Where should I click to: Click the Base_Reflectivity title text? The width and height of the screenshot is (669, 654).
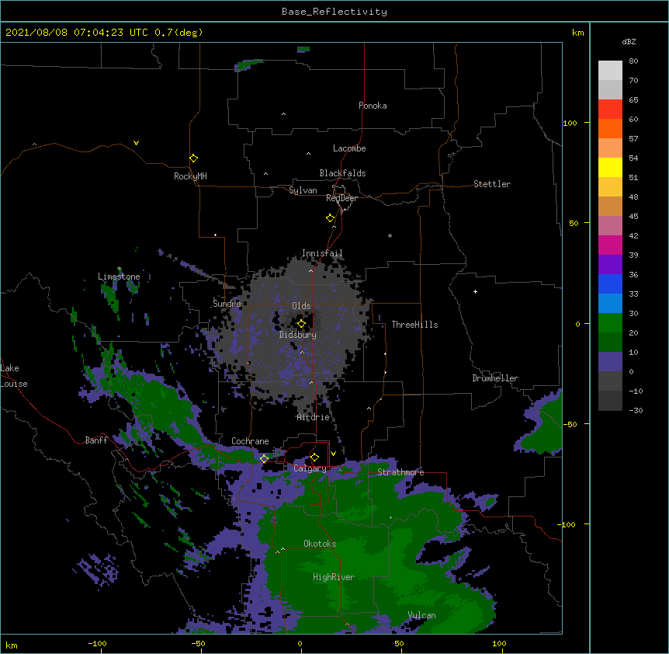point(334,12)
